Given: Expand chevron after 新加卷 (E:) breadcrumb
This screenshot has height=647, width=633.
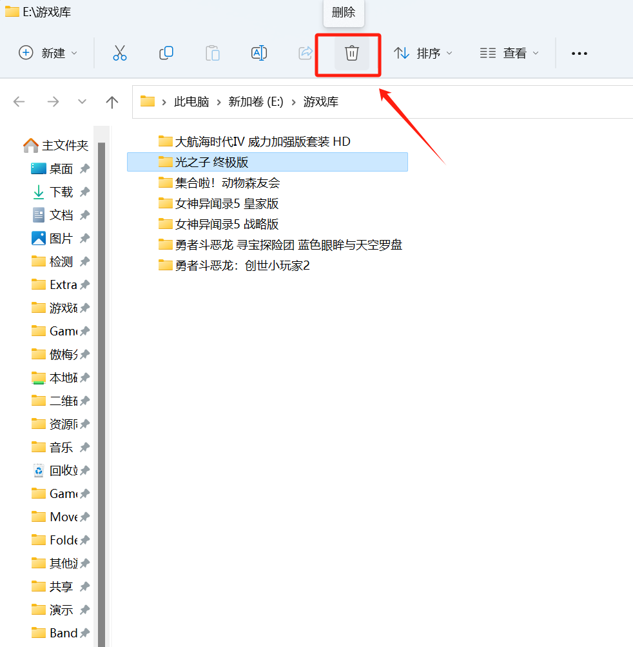Looking at the screenshot, I should pyautogui.click(x=293, y=102).
